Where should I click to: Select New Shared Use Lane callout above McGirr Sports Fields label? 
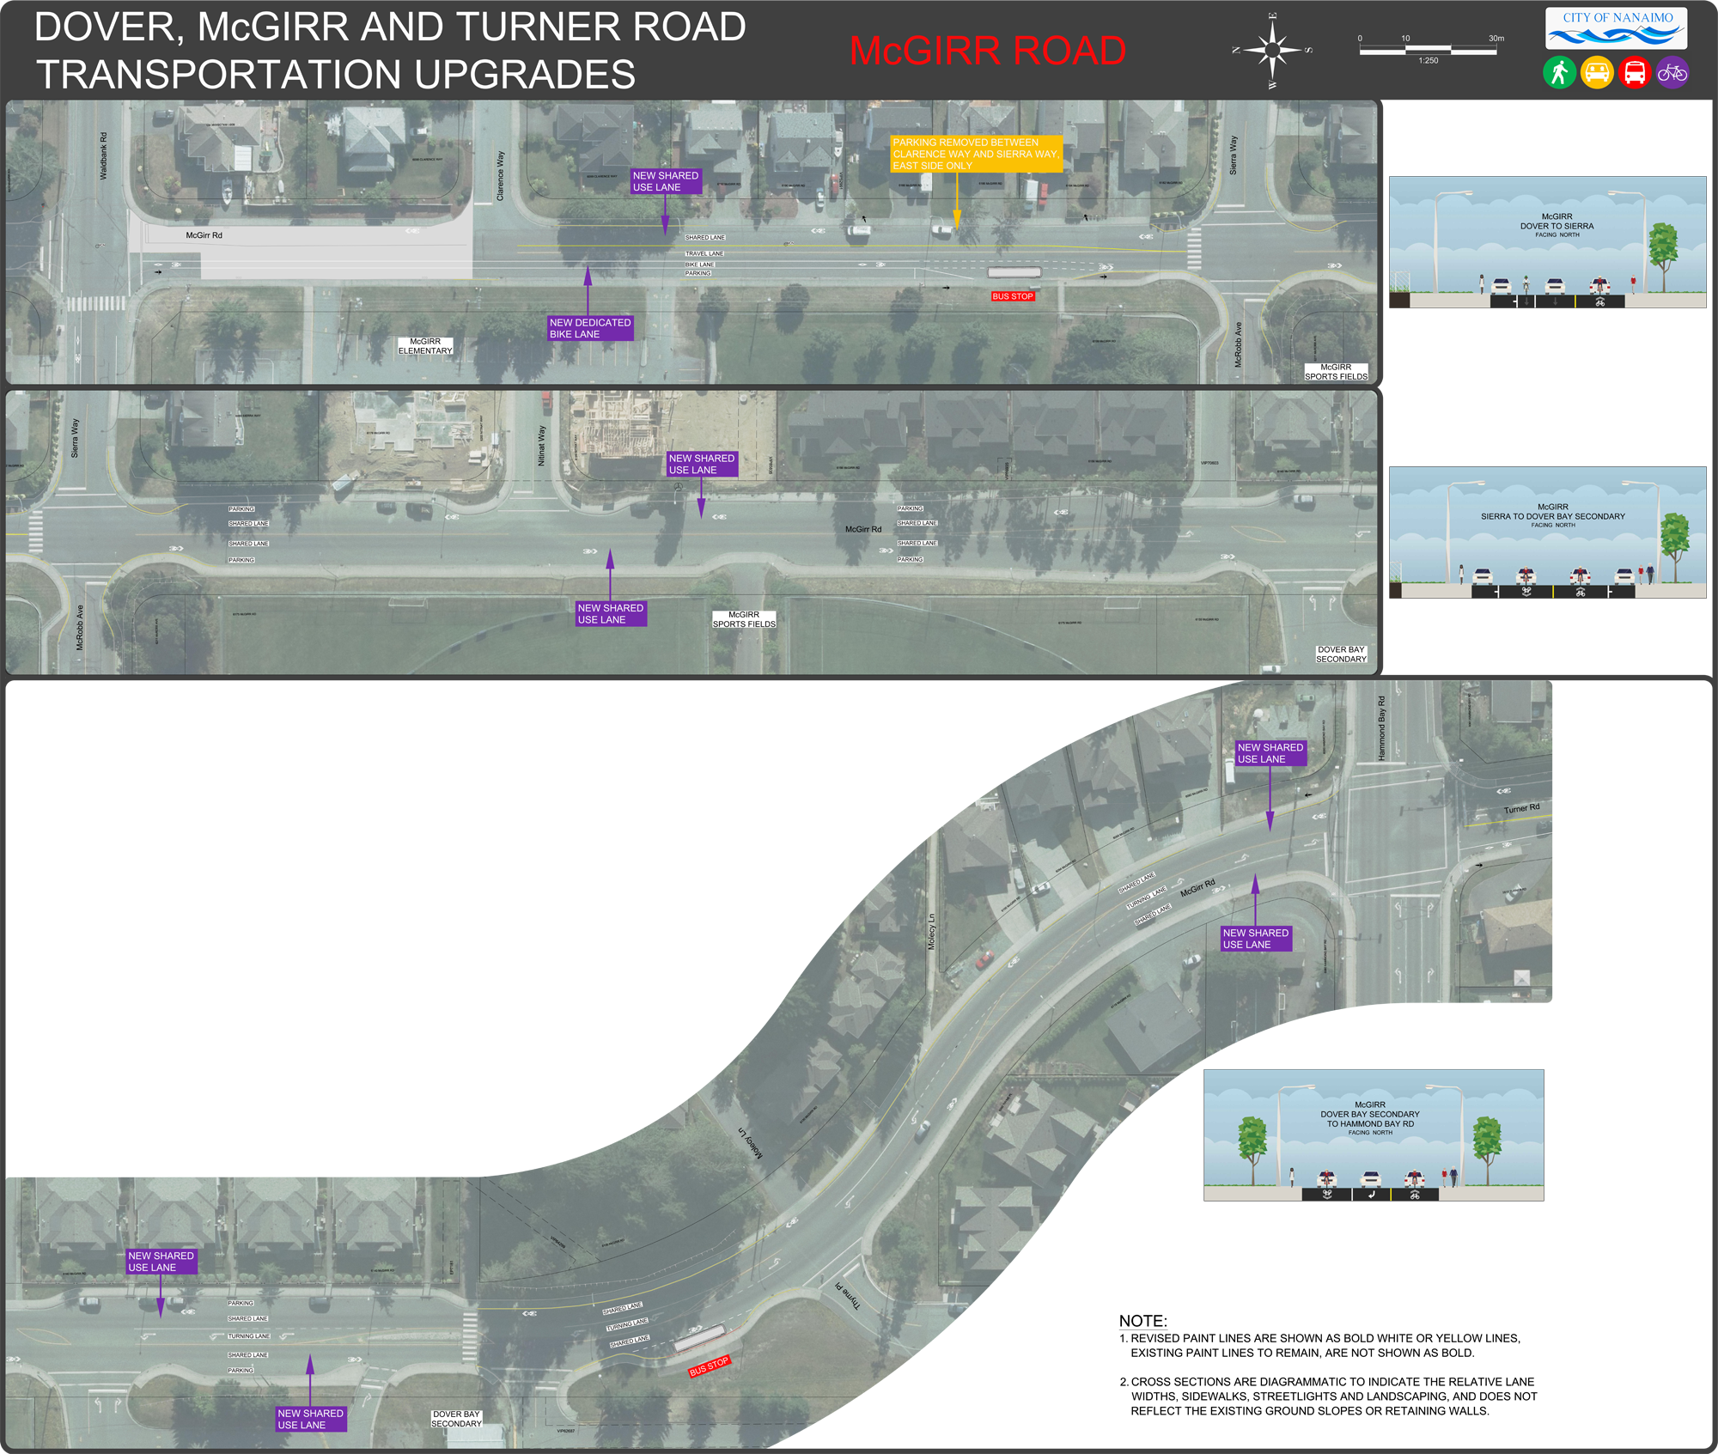611,613
